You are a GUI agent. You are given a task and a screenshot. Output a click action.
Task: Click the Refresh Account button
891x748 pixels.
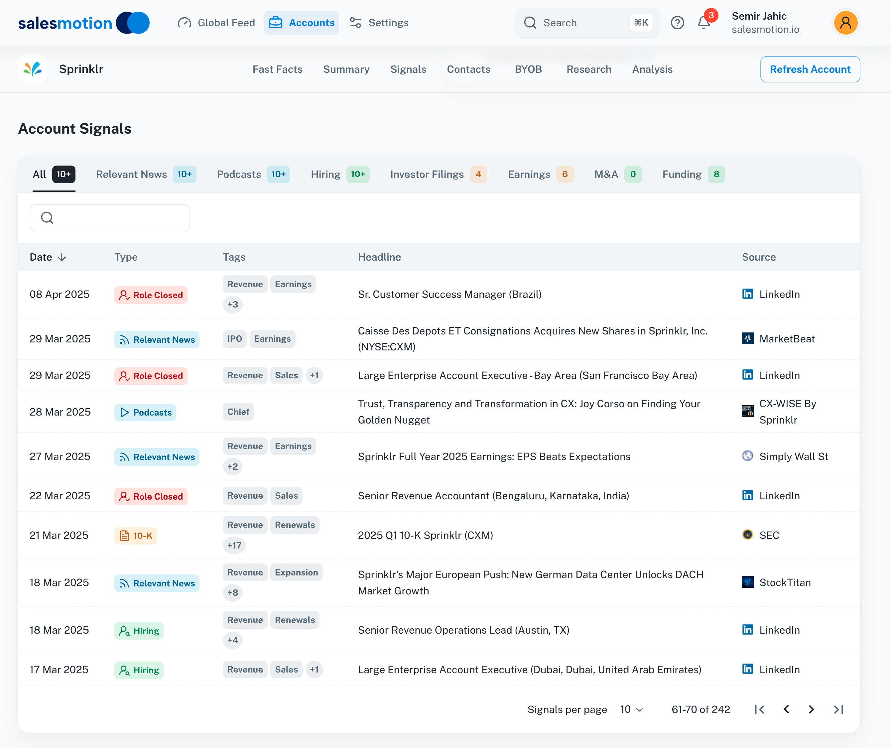(x=810, y=69)
